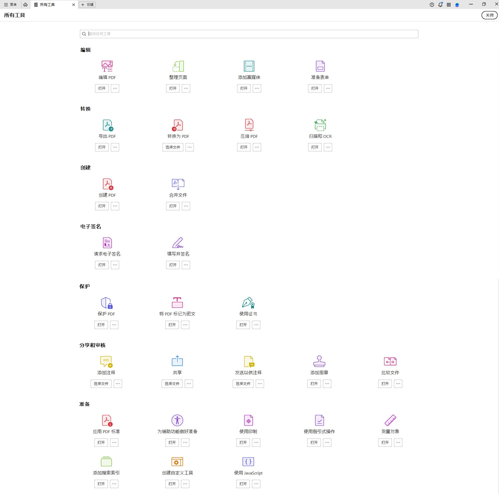Image resolution: width=499 pixels, height=503 pixels.
Task: Open more options for 创建 PDF
Action: click(115, 206)
